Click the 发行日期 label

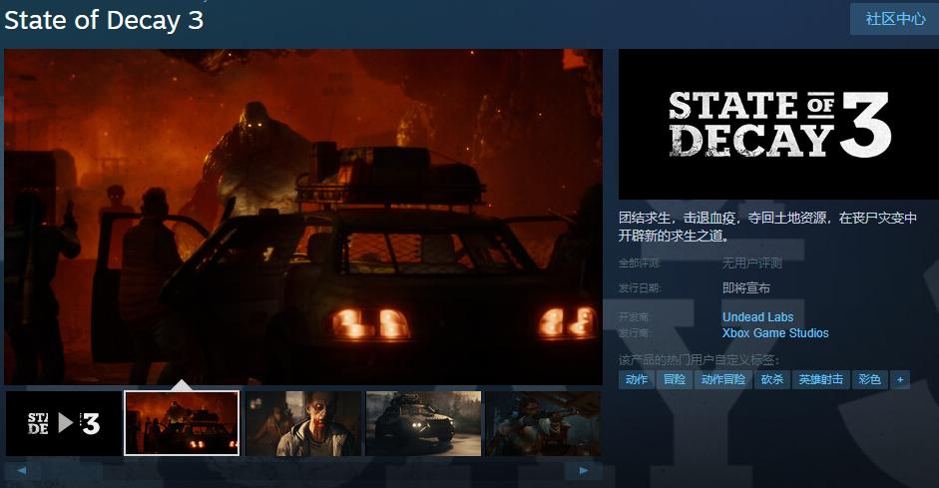[x=640, y=288]
